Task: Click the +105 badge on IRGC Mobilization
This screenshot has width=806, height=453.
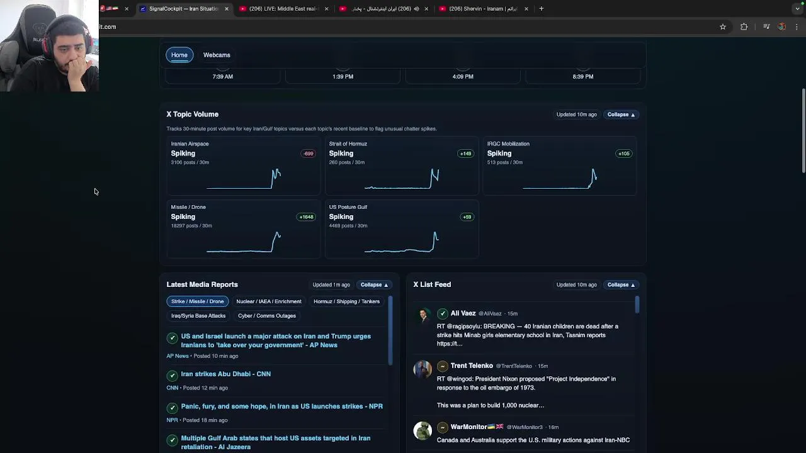Action: click(x=623, y=154)
